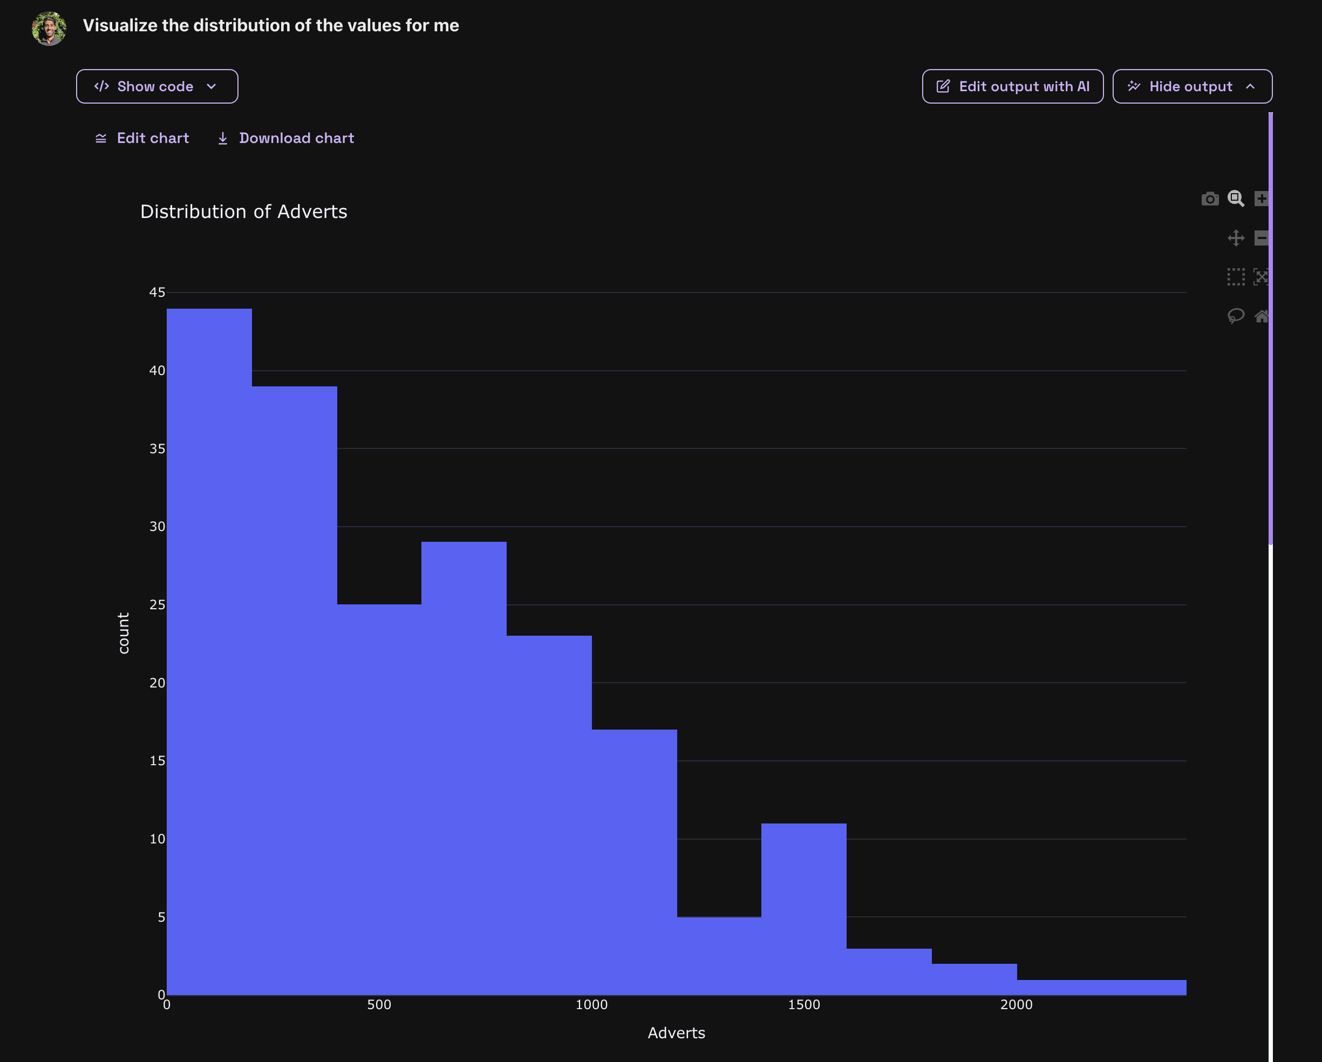1322x1062 pixels.
Task: Click the code brackets icon in Show code
Action: pyautogui.click(x=102, y=86)
